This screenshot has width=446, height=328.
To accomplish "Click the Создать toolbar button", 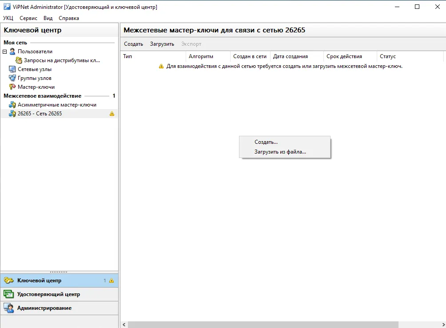I will pyautogui.click(x=133, y=44).
